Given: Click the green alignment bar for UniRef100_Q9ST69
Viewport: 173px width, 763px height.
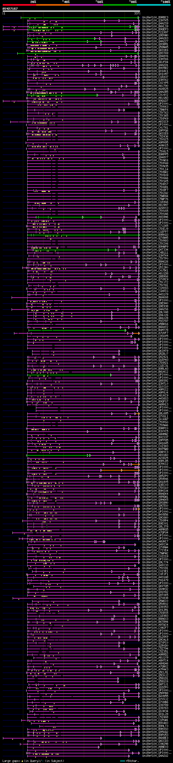Looking at the screenshot, I should [x=78, y=53].
